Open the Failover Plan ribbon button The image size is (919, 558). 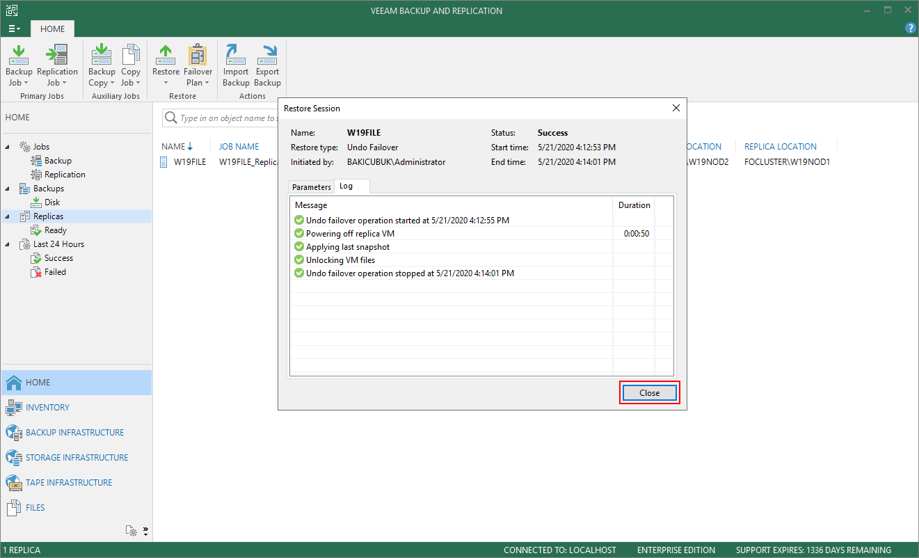coord(198,66)
